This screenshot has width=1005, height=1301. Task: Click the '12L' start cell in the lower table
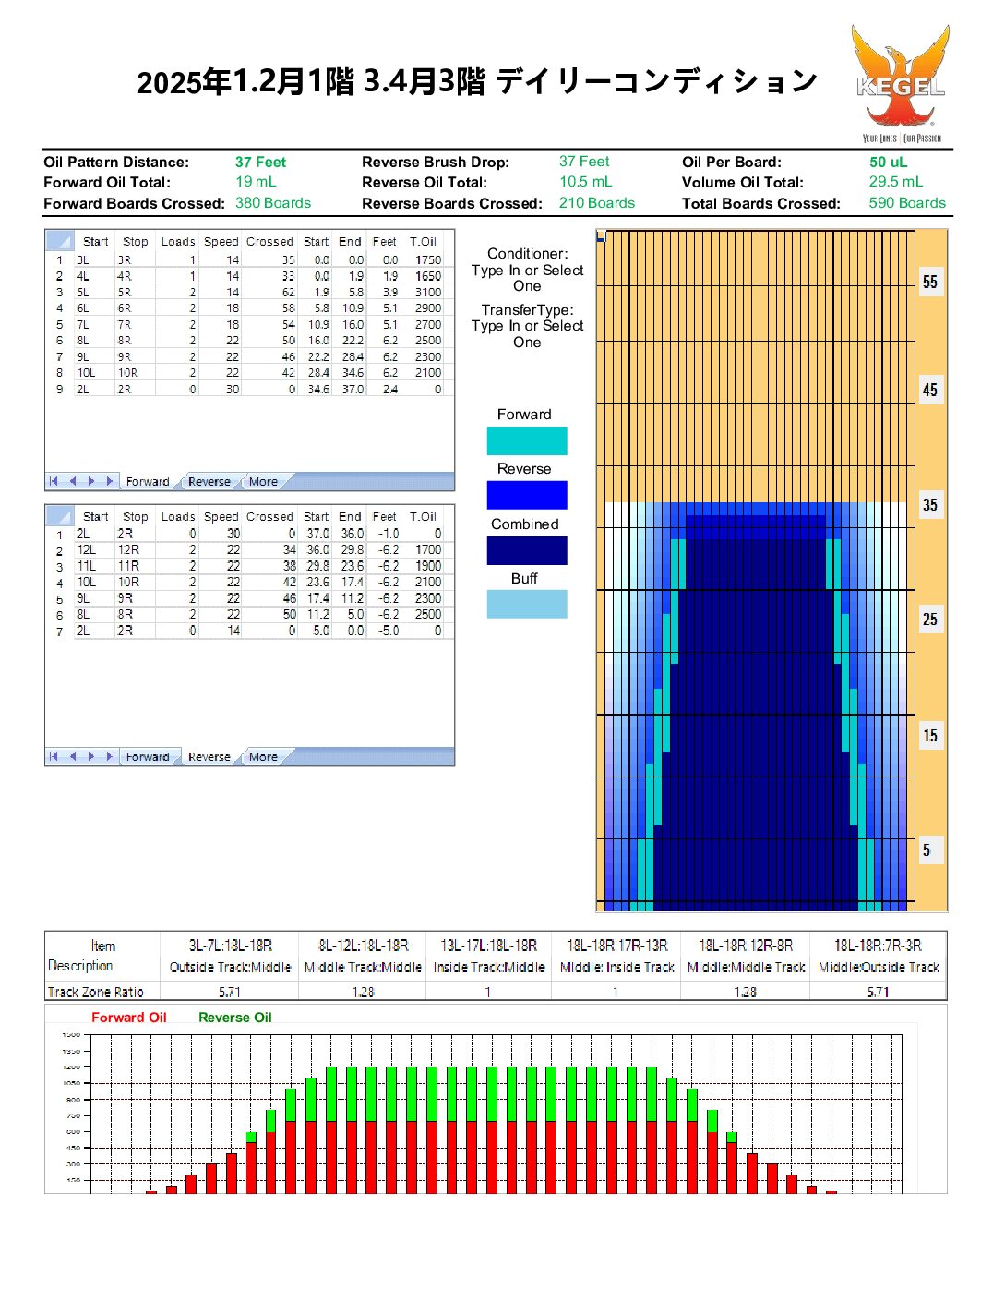pos(94,549)
